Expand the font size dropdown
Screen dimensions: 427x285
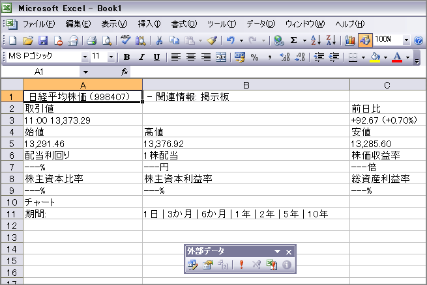[x=111, y=57]
